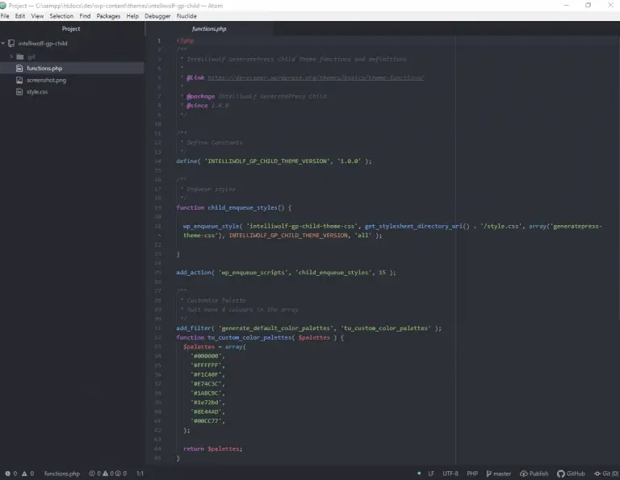Click the functions.php file icon in tree
The height and width of the screenshot is (480, 620).
point(19,69)
